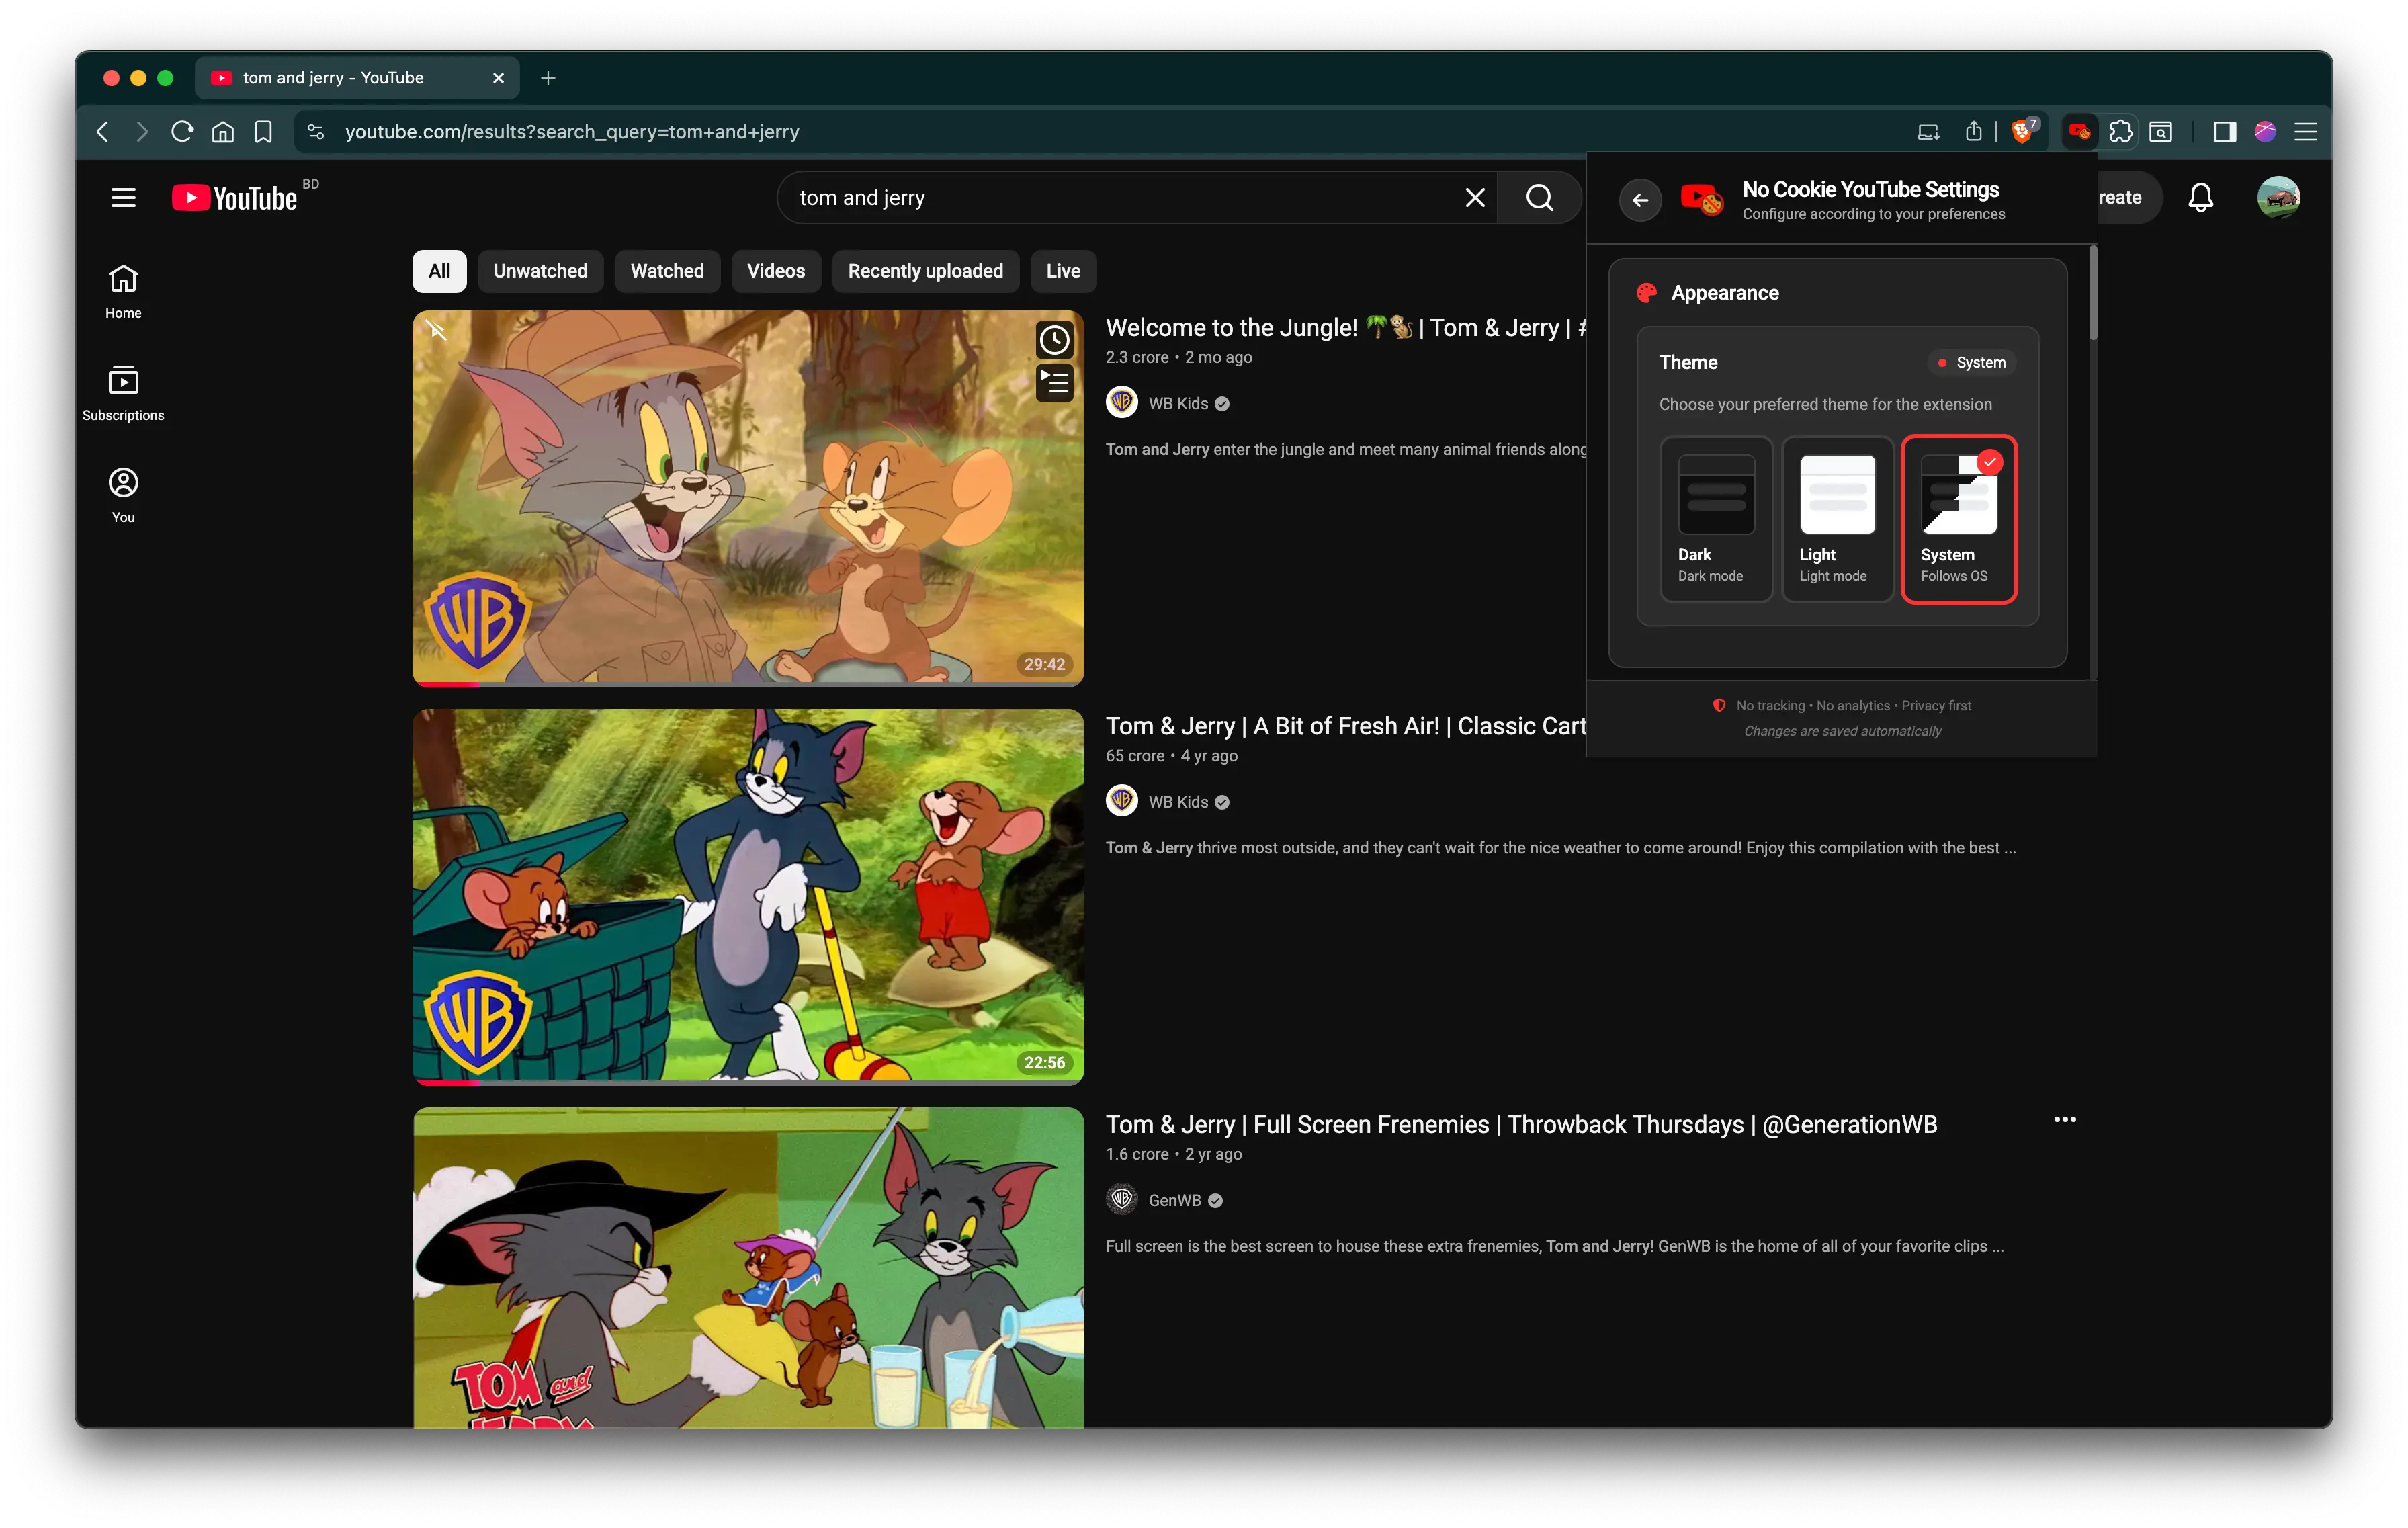Select the All filter chip
This screenshot has width=2408, height=1528.
click(x=439, y=271)
